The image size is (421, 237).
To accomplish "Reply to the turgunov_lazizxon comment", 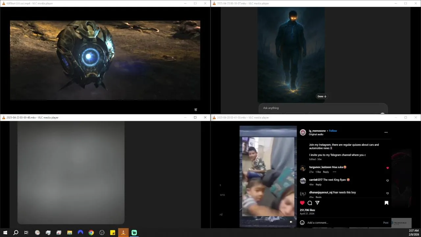I will click(x=326, y=172).
